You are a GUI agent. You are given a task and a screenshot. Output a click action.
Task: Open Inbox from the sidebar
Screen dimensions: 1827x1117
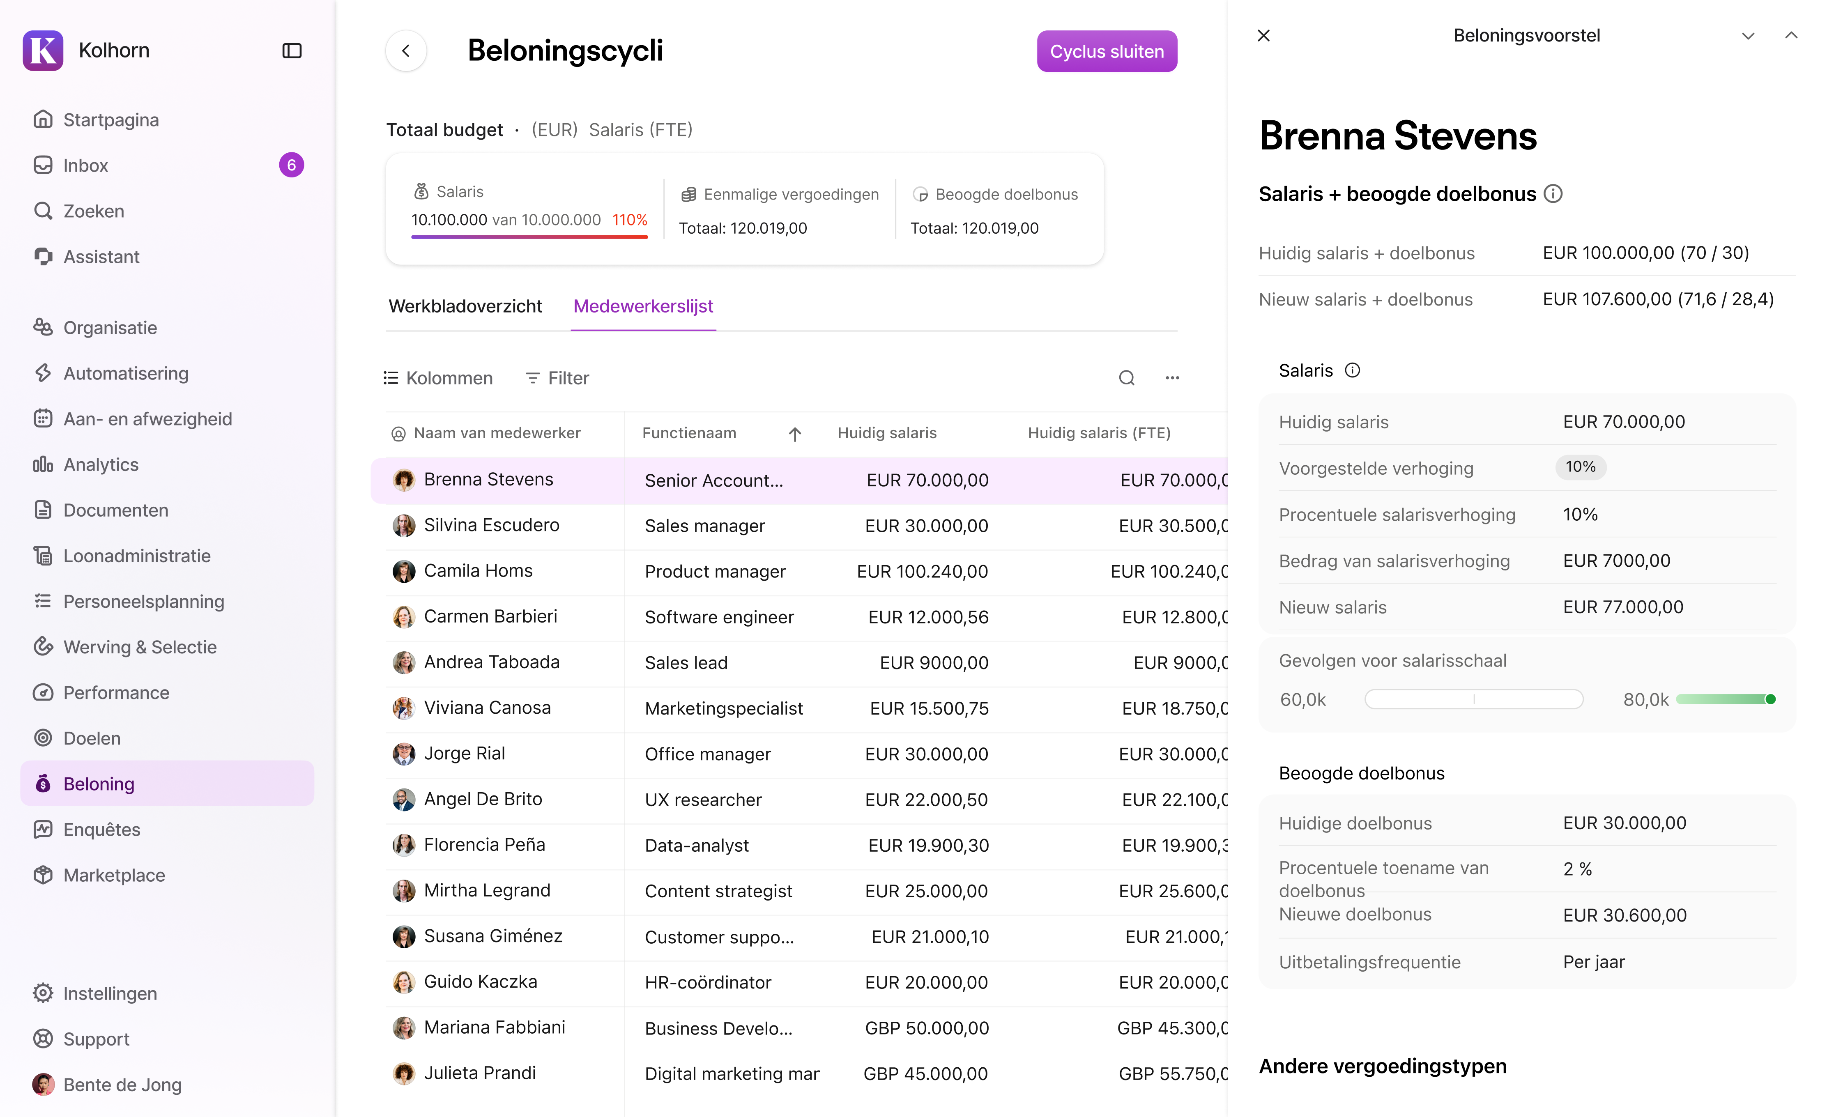pos(86,165)
